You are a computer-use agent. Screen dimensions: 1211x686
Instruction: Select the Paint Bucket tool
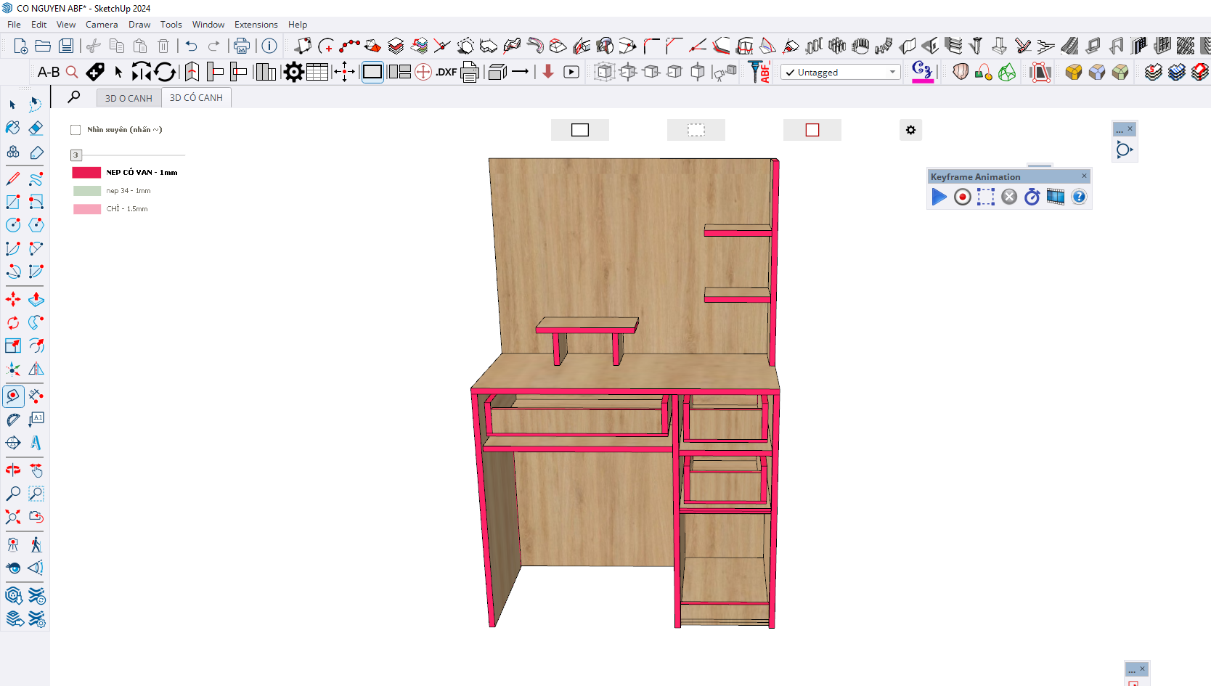pyautogui.click(x=13, y=128)
